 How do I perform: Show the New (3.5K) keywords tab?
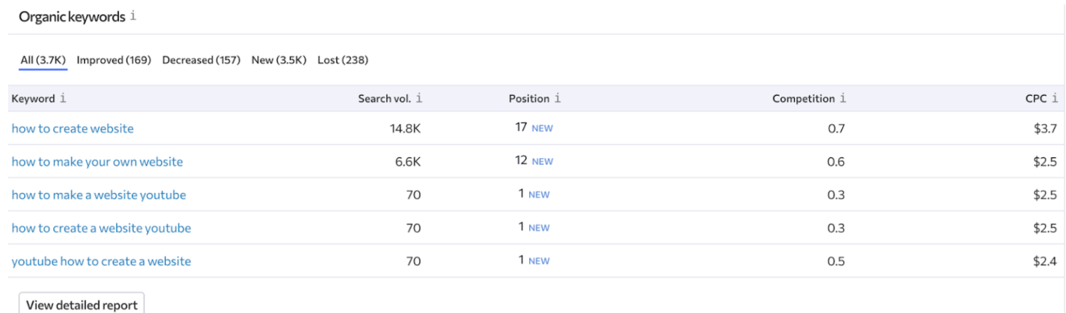(x=279, y=60)
